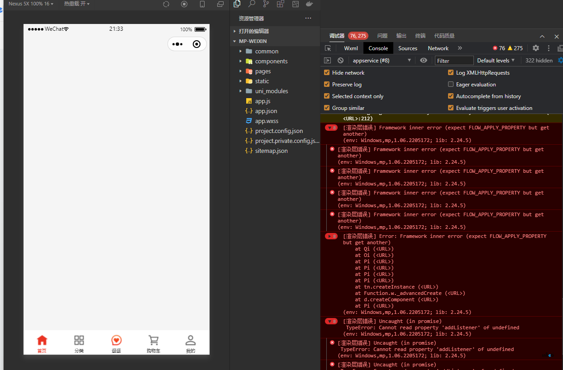Open the 终端 terminal panel tab
Screen dimensions: 563x370
pyautogui.click(x=420, y=36)
